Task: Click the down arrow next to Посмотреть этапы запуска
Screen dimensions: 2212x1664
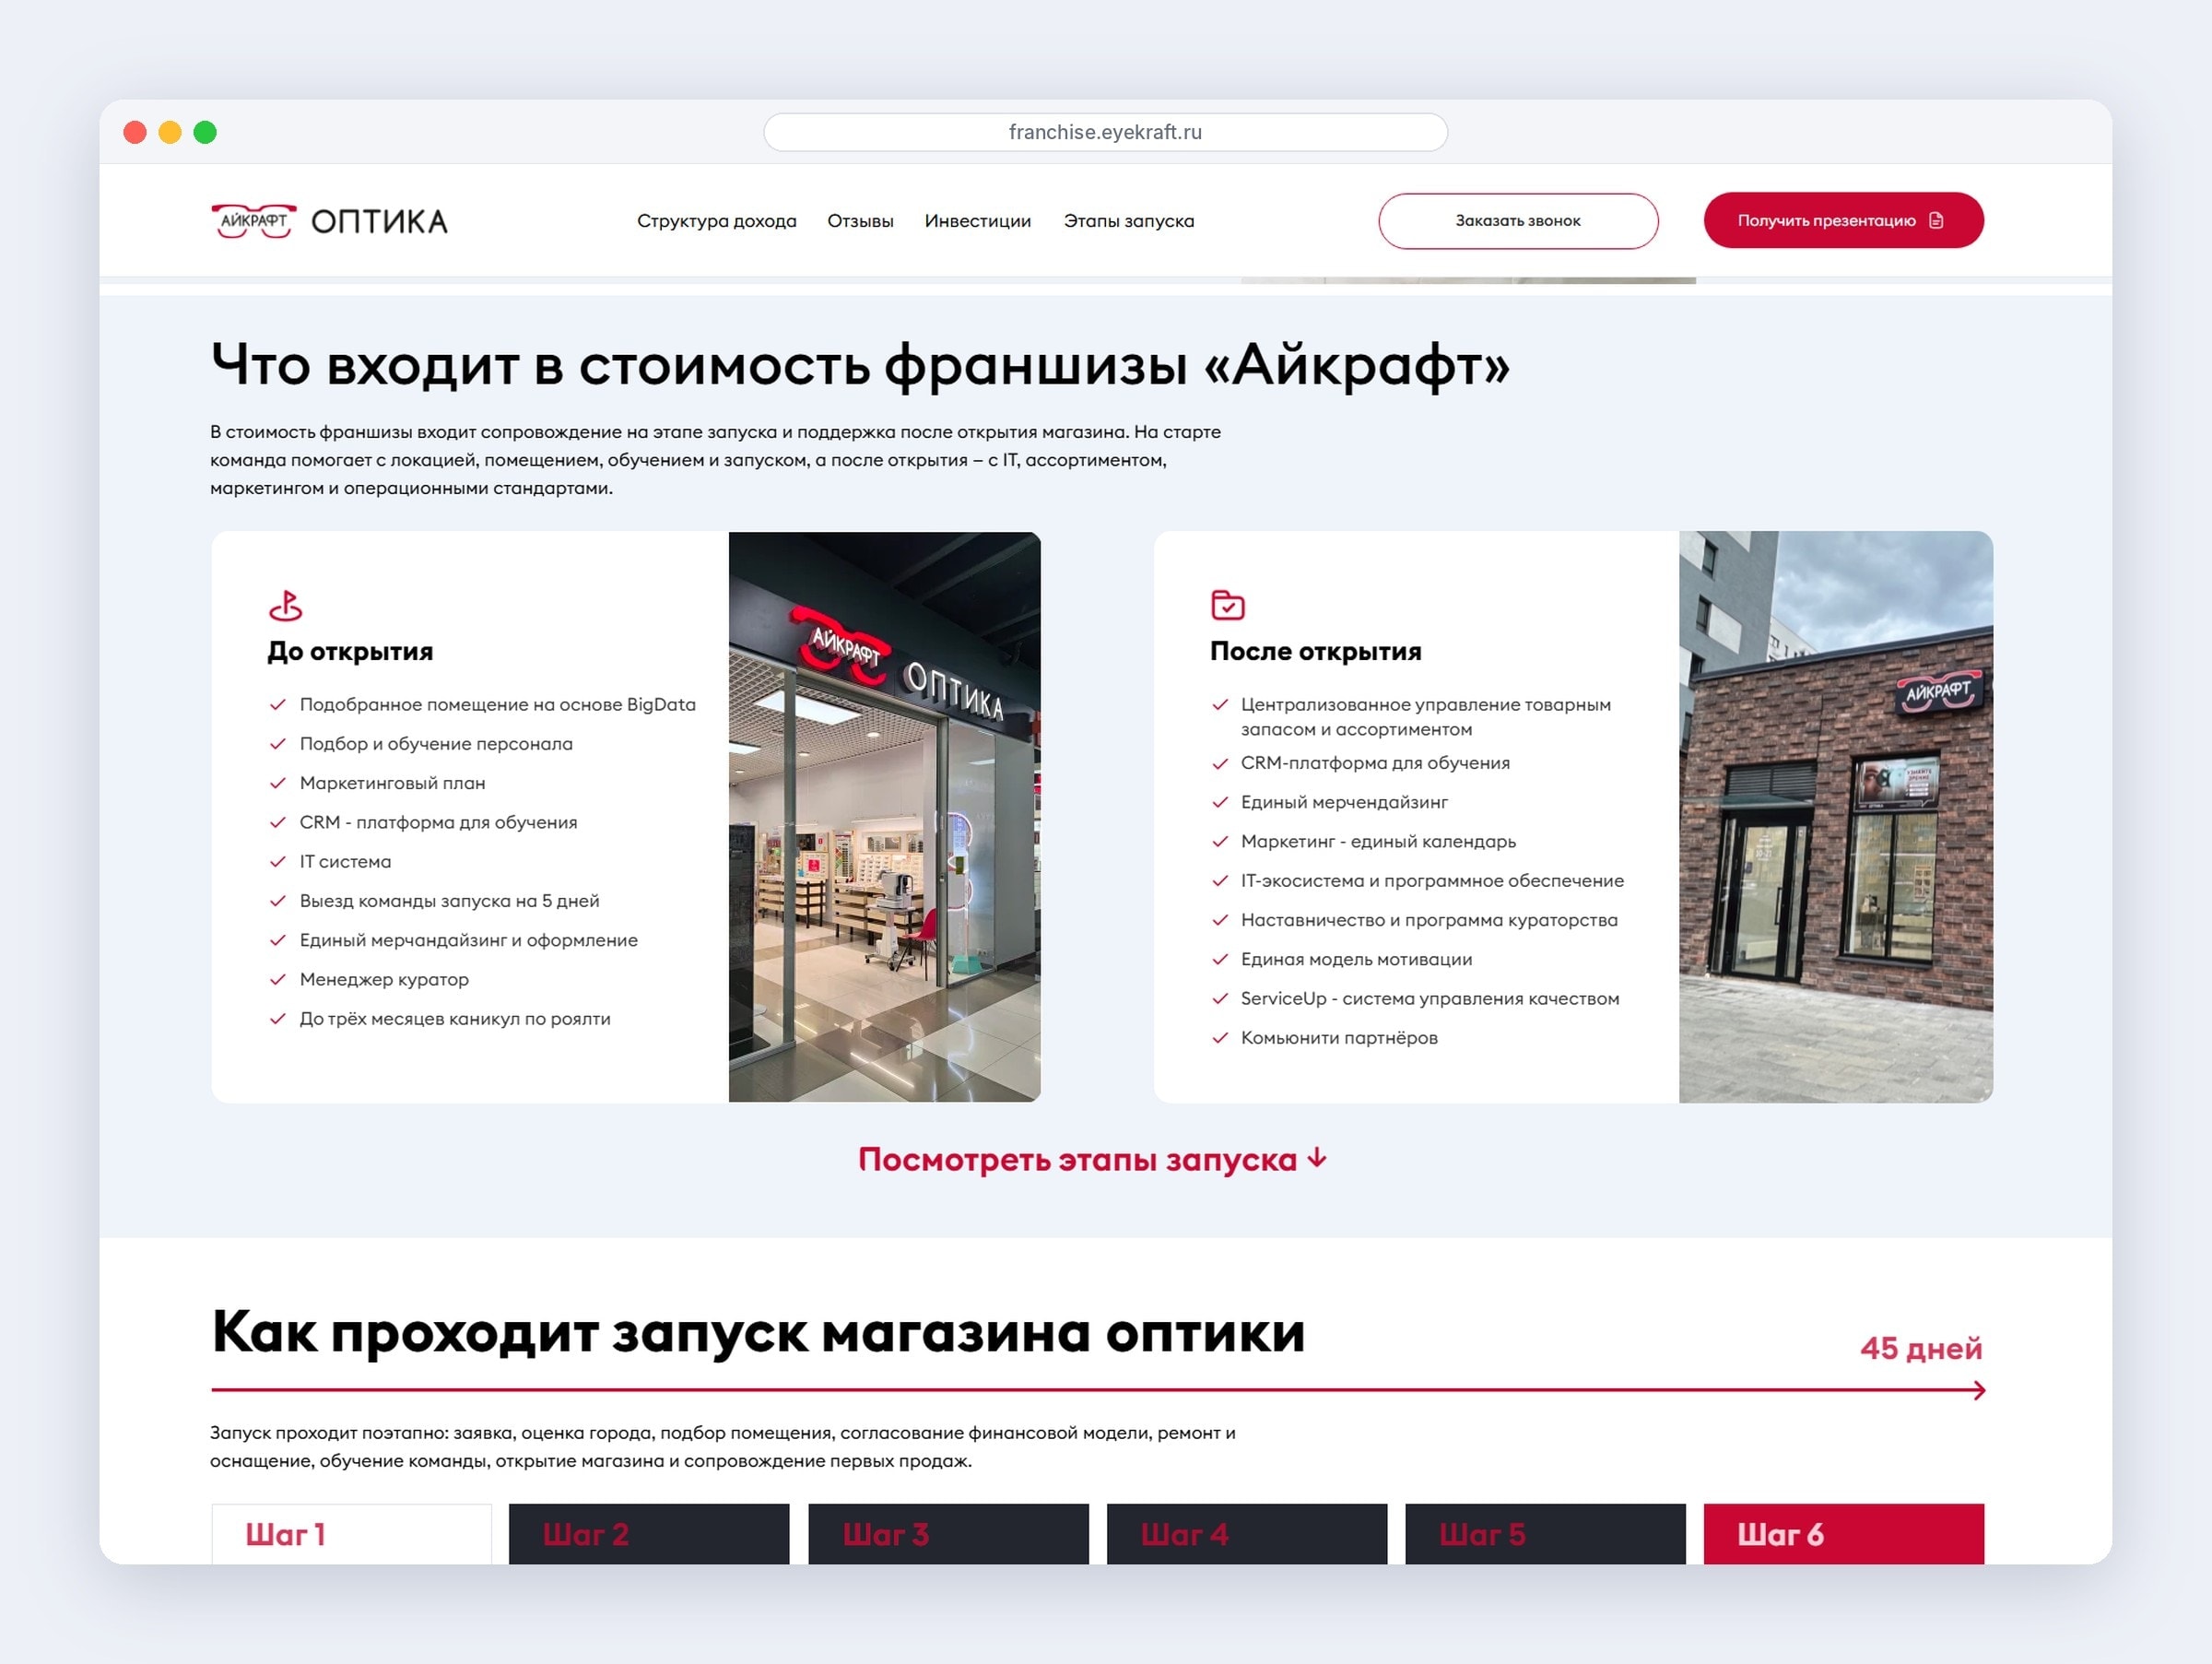Action: (x=1317, y=1158)
